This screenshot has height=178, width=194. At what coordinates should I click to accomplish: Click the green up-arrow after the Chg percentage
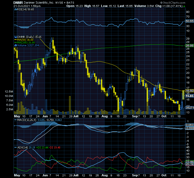184,6
